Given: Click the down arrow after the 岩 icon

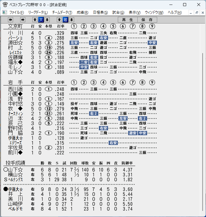Looking at the screenshot, I should (x=71, y=20).
